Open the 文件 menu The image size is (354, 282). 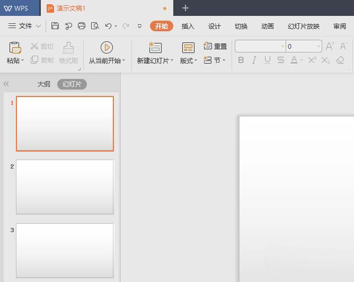[20, 26]
